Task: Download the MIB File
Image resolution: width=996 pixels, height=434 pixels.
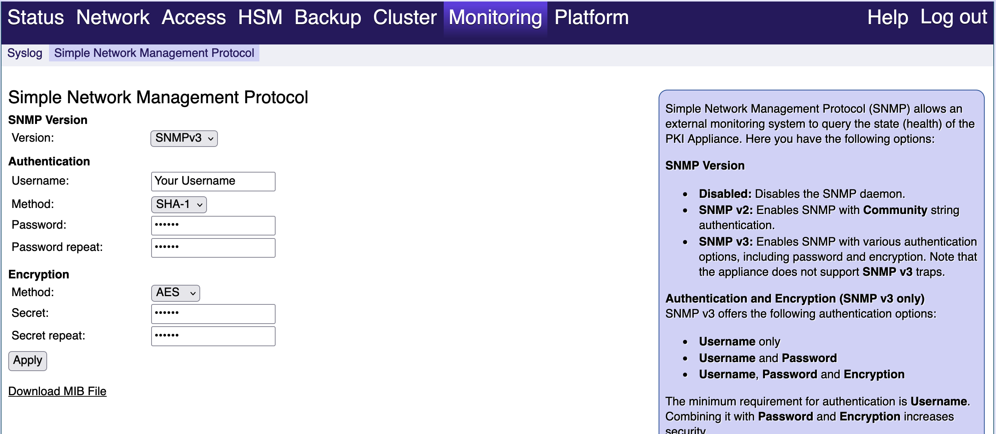Action: 57,391
